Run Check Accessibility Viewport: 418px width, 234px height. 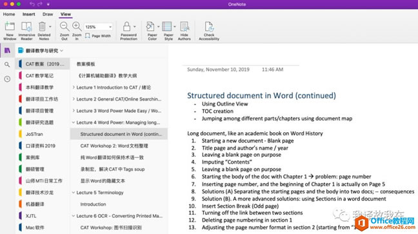(x=209, y=31)
